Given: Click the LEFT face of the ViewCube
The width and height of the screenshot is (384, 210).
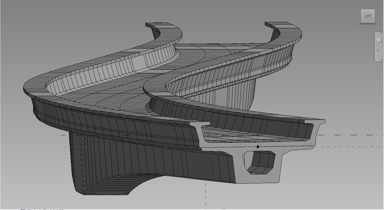Looking at the screenshot, I should [x=368, y=16].
